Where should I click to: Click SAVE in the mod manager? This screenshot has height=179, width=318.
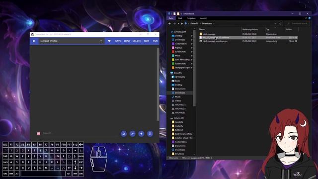pos(118,41)
